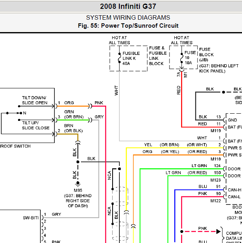Image resolution: width=242 pixels, height=243 pixels.
Task: Click the dashed PNK arrow head
Action: (x=218, y=231)
